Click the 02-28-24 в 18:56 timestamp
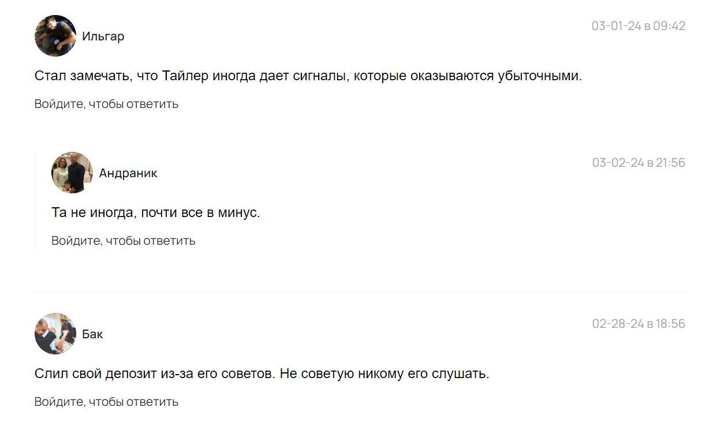702x426 pixels. [x=638, y=324]
